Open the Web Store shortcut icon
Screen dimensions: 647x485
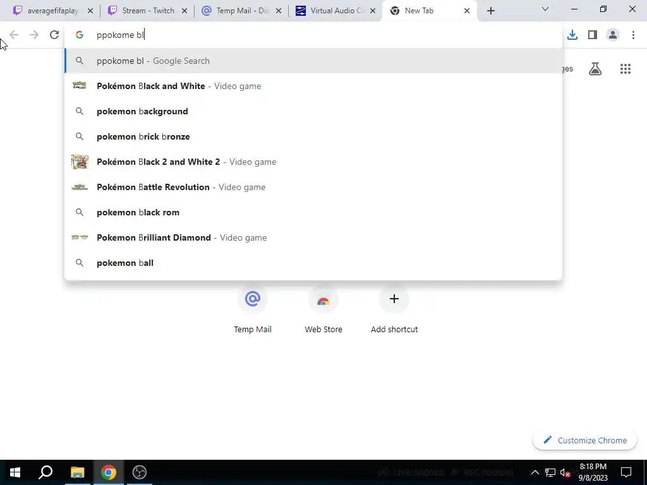pyautogui.click(x=323, y=299)
